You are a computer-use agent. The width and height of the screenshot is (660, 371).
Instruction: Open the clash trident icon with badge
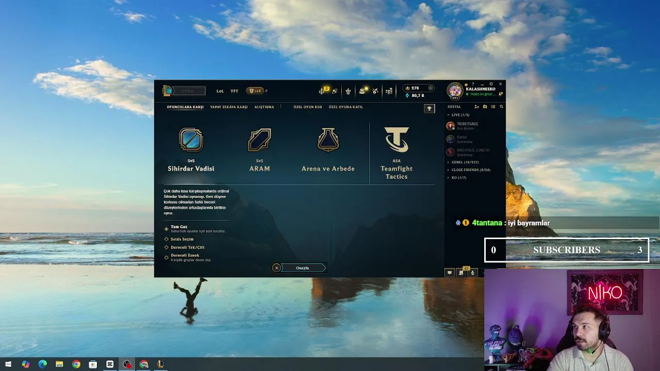click(323, 91)
